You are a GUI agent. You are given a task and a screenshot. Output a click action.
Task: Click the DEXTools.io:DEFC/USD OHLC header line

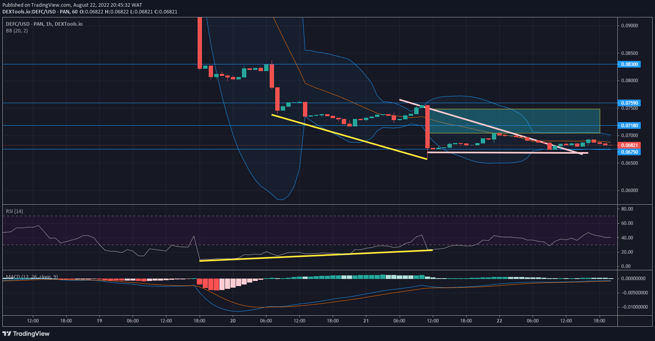[x=90, y=11]
